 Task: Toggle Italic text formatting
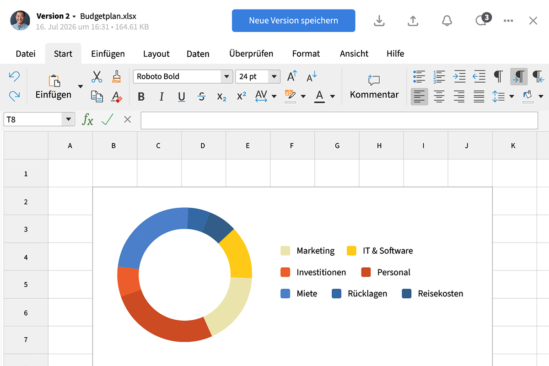click(x=161, y=97)
